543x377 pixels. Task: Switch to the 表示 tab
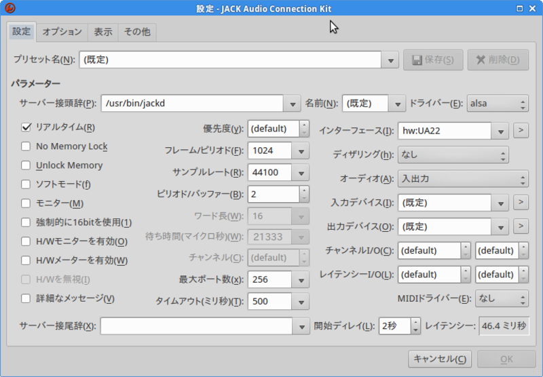point(103,32)
